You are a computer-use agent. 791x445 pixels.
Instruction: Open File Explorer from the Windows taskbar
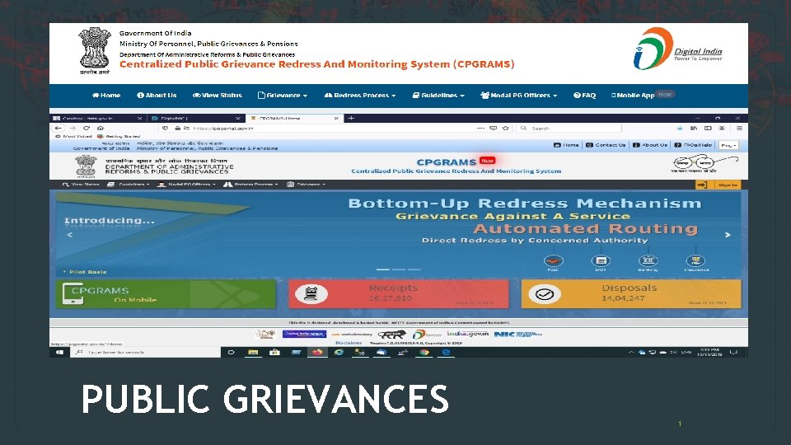253,352
